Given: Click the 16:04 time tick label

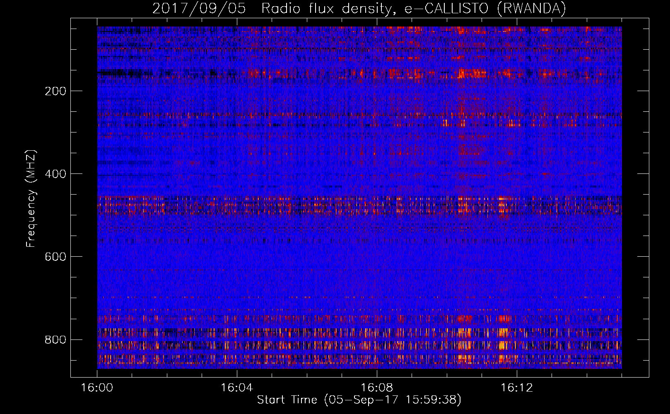Looking at the screenshot, I should pyautogui.click(x=237, y=388).
